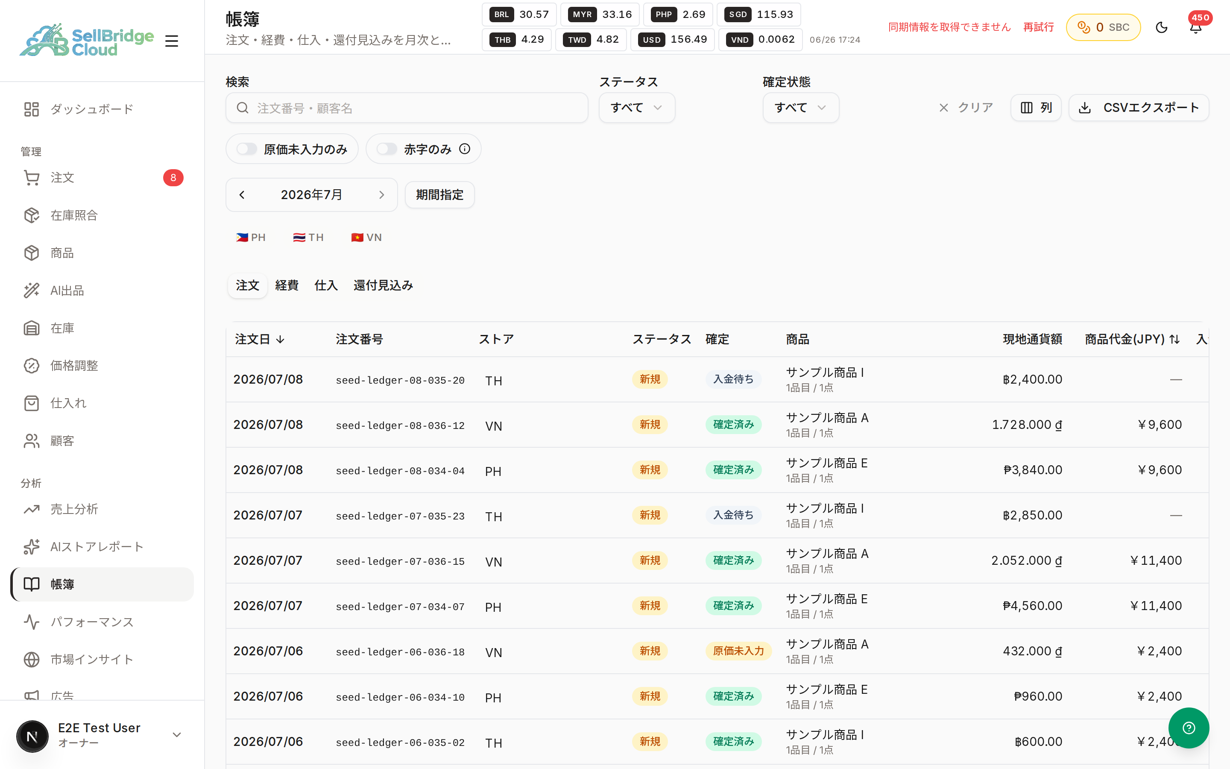
Task: Click the red 8 badge on 注文
Action: (x=173, y=177)
